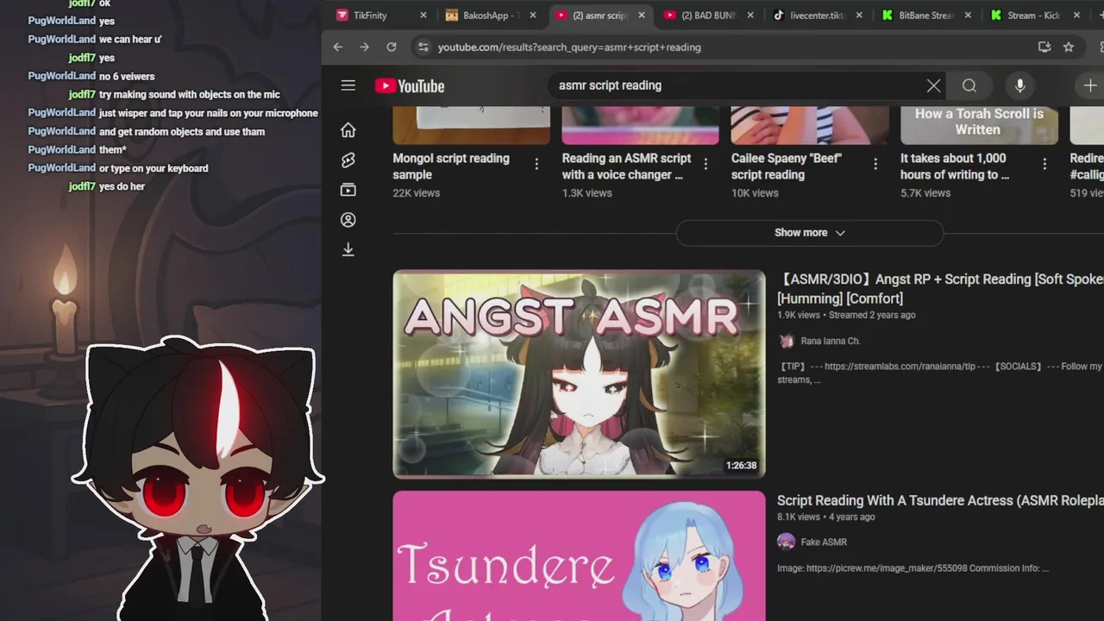Open options for Torah Scroll video

(x=1044, y=164)
